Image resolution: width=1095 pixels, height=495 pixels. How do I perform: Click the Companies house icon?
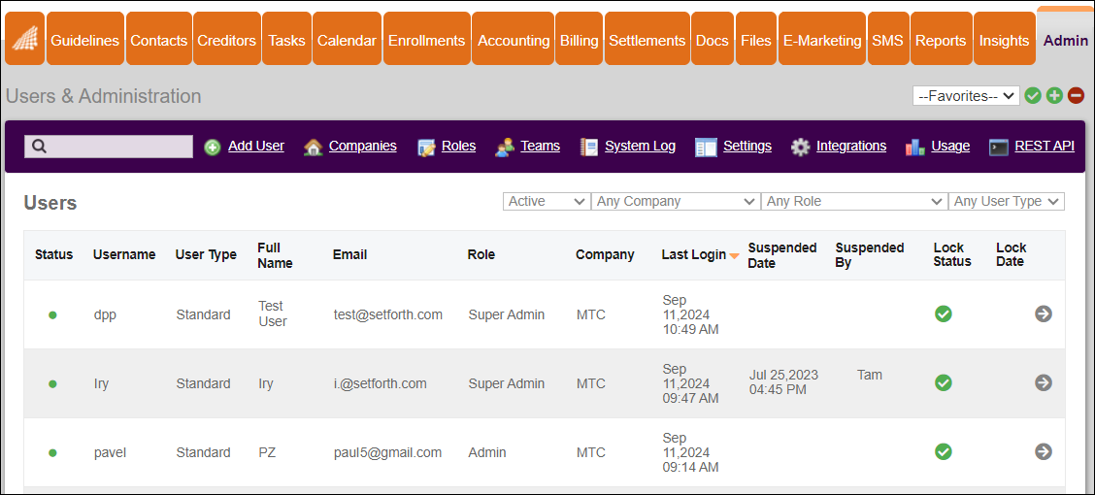pos(313,147)
